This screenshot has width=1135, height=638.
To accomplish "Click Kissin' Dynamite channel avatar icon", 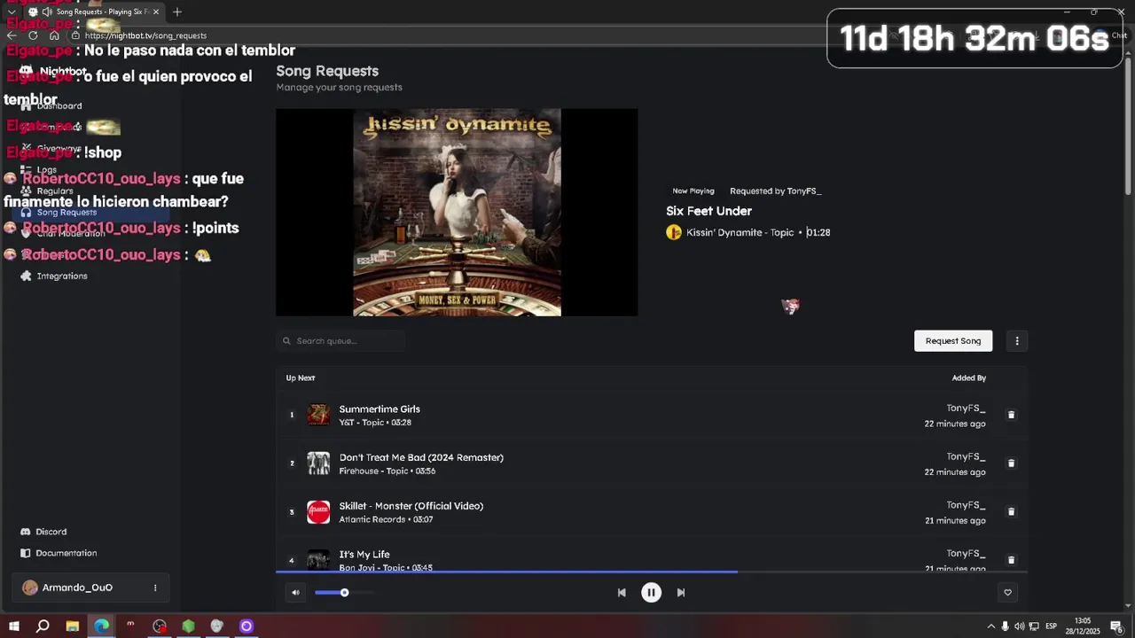I will [674, 232].
